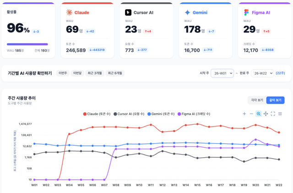Open the chart hamburger menu

pyautogui.click(x=280, y=114)
